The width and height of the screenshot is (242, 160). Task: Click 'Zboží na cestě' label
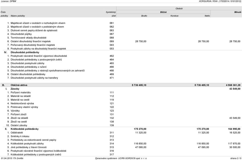[19, 122]
